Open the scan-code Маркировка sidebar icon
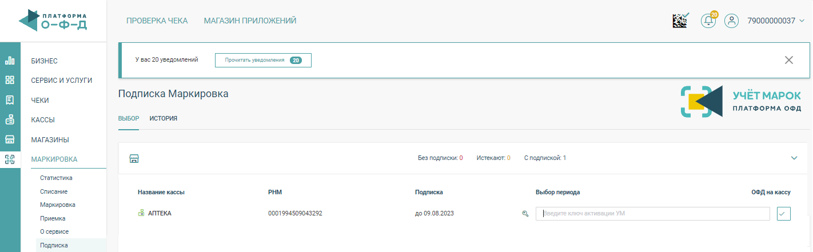813x252 pixels. point(10,159)
